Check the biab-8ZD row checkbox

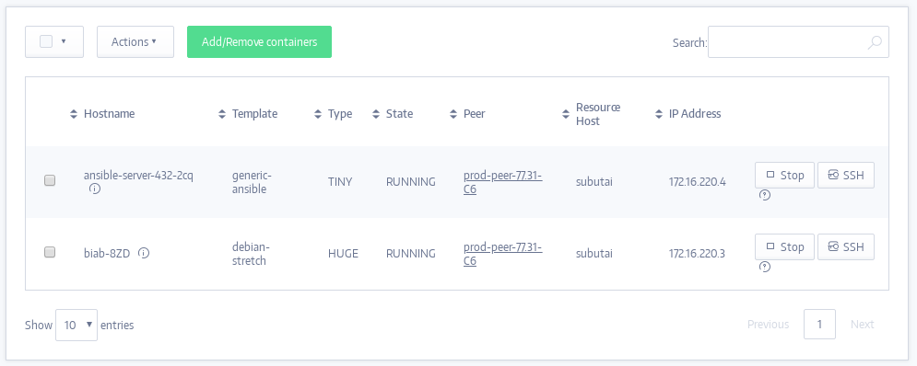(50, 252)
